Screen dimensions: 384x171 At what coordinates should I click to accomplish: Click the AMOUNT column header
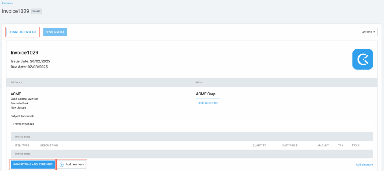[323, 146]
